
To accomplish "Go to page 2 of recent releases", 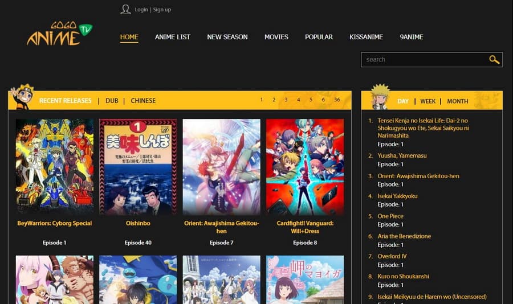I will coord(274,100).
